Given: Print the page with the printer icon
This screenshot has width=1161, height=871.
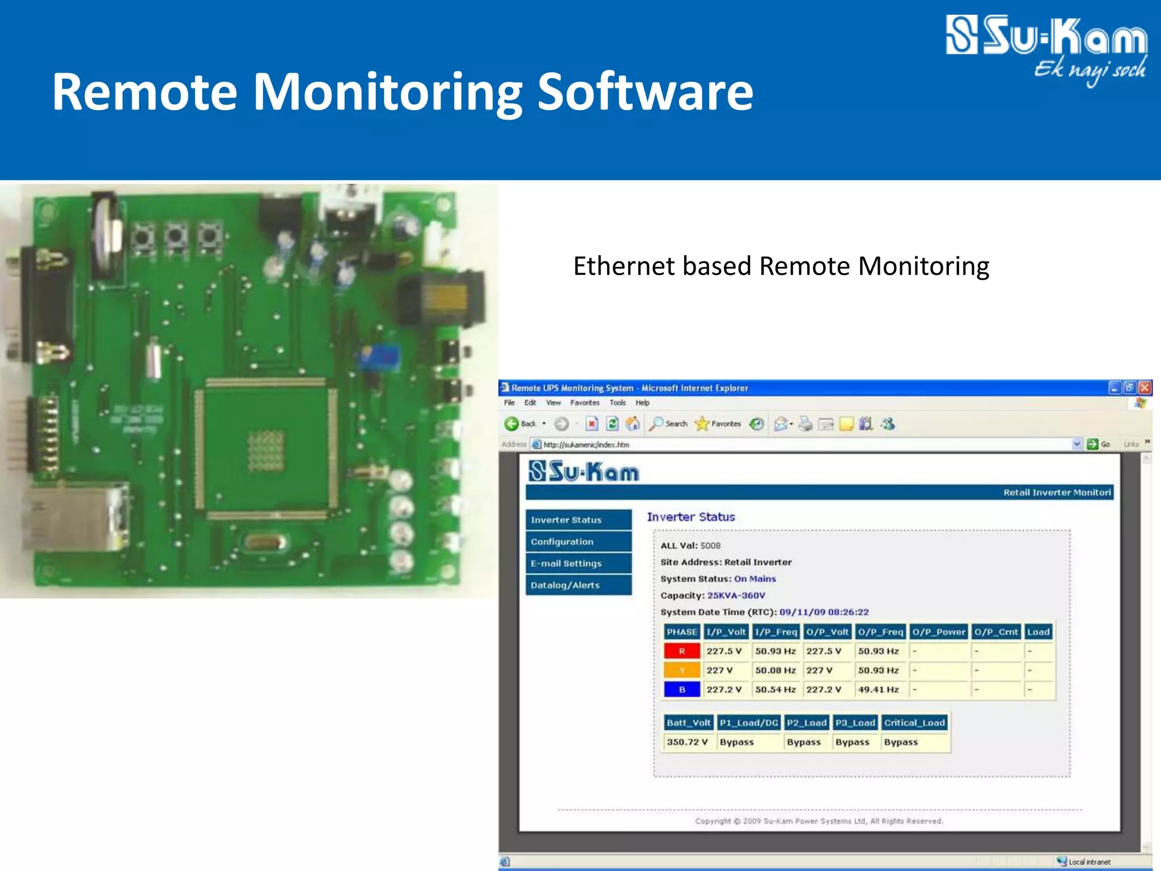Looking at the screenshot, I should [x=806, y=424].
